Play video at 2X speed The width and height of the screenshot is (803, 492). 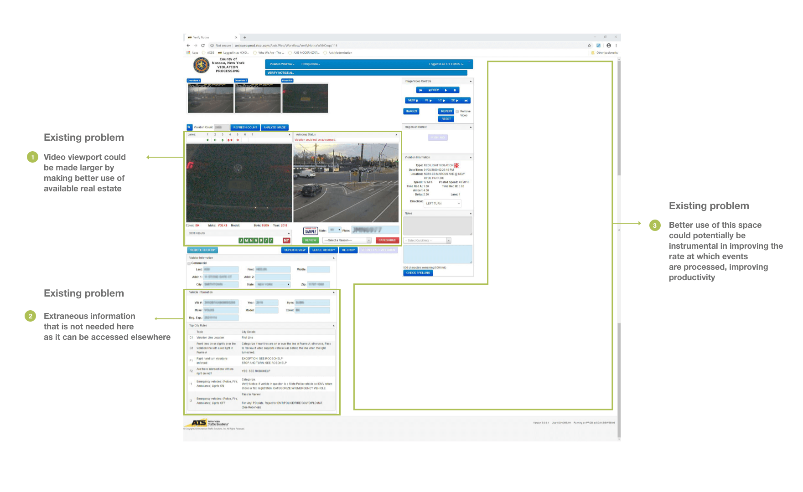[x=455, y=101]
